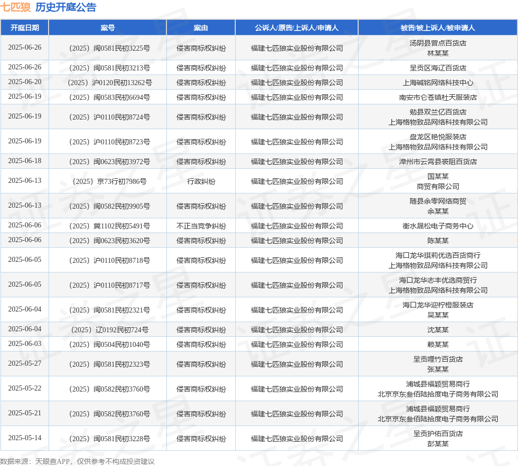The height and width of the screenshot is (466, 518).
Task: Click case number '京73行初7986号'
Action: point(121,181)
